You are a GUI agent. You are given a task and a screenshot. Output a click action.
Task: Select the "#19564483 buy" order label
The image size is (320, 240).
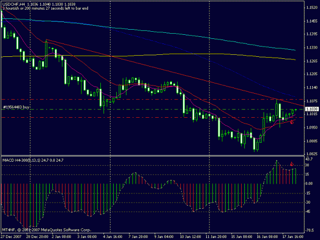tap(16, 107)
